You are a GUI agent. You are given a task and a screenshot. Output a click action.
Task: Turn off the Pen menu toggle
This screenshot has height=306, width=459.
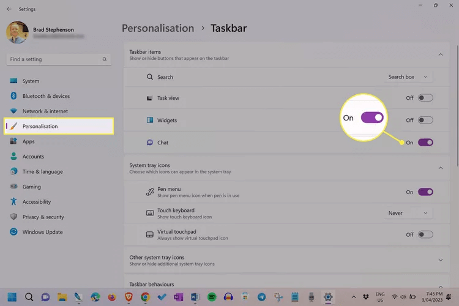425,192
